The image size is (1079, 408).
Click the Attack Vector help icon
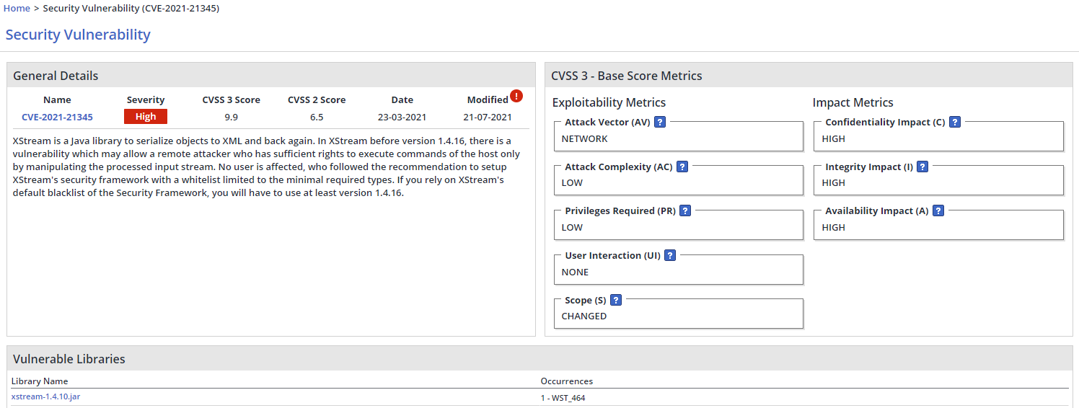659,123
